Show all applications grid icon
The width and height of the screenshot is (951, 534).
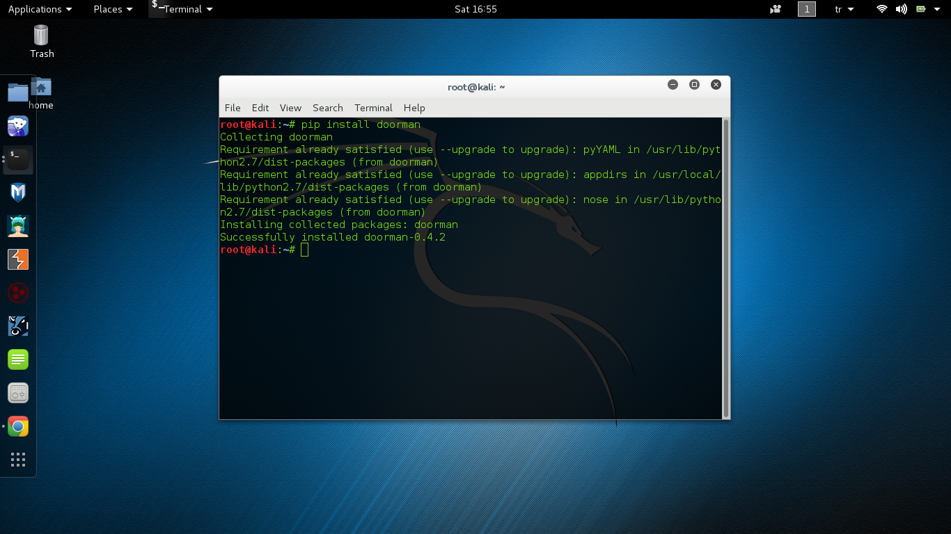click(x=18, y=460)
